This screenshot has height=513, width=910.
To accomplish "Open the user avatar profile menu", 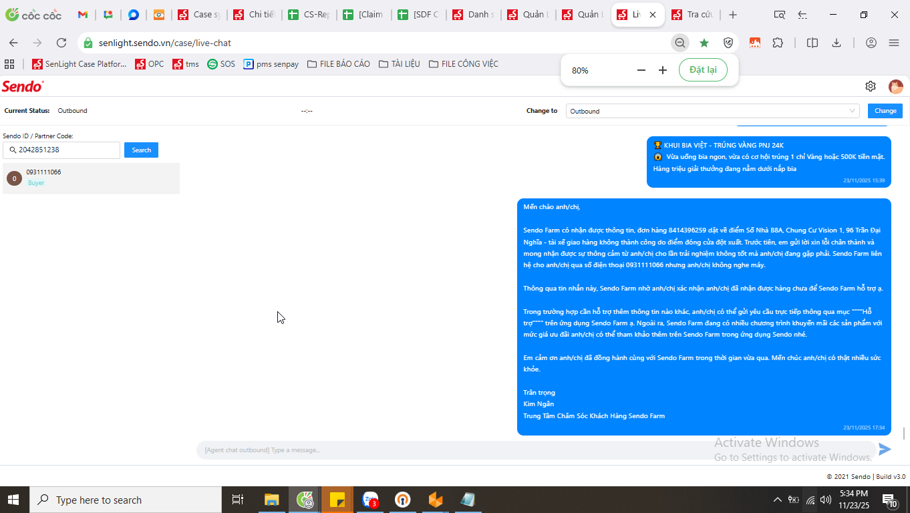I will pos(895,87).
